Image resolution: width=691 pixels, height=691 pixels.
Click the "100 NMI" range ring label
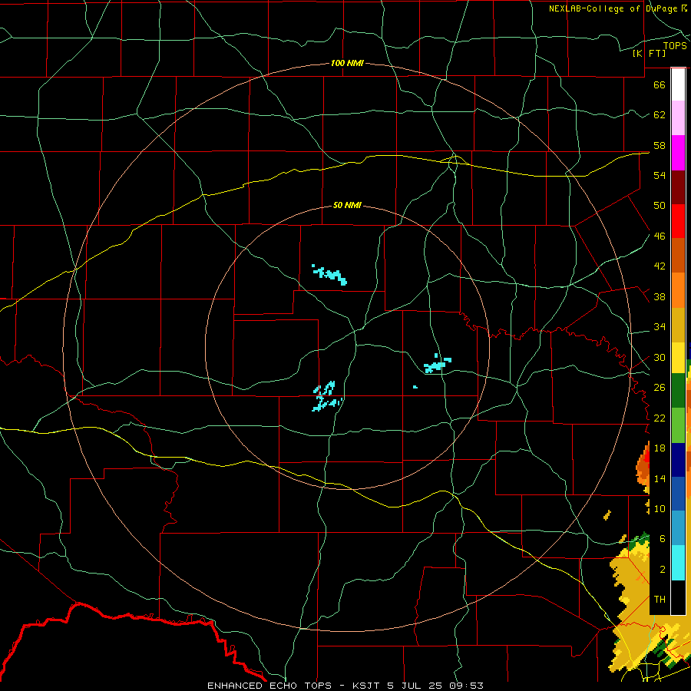[347, 64]
